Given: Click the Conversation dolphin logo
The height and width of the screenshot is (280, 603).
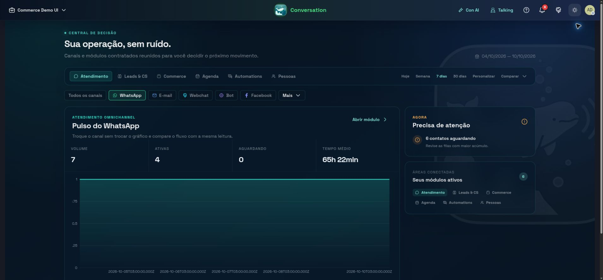Looking at the screenshot, I should coord(280,10).
